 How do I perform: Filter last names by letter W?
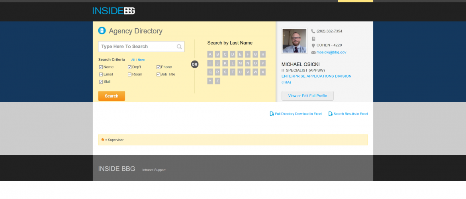coord(255,72)
